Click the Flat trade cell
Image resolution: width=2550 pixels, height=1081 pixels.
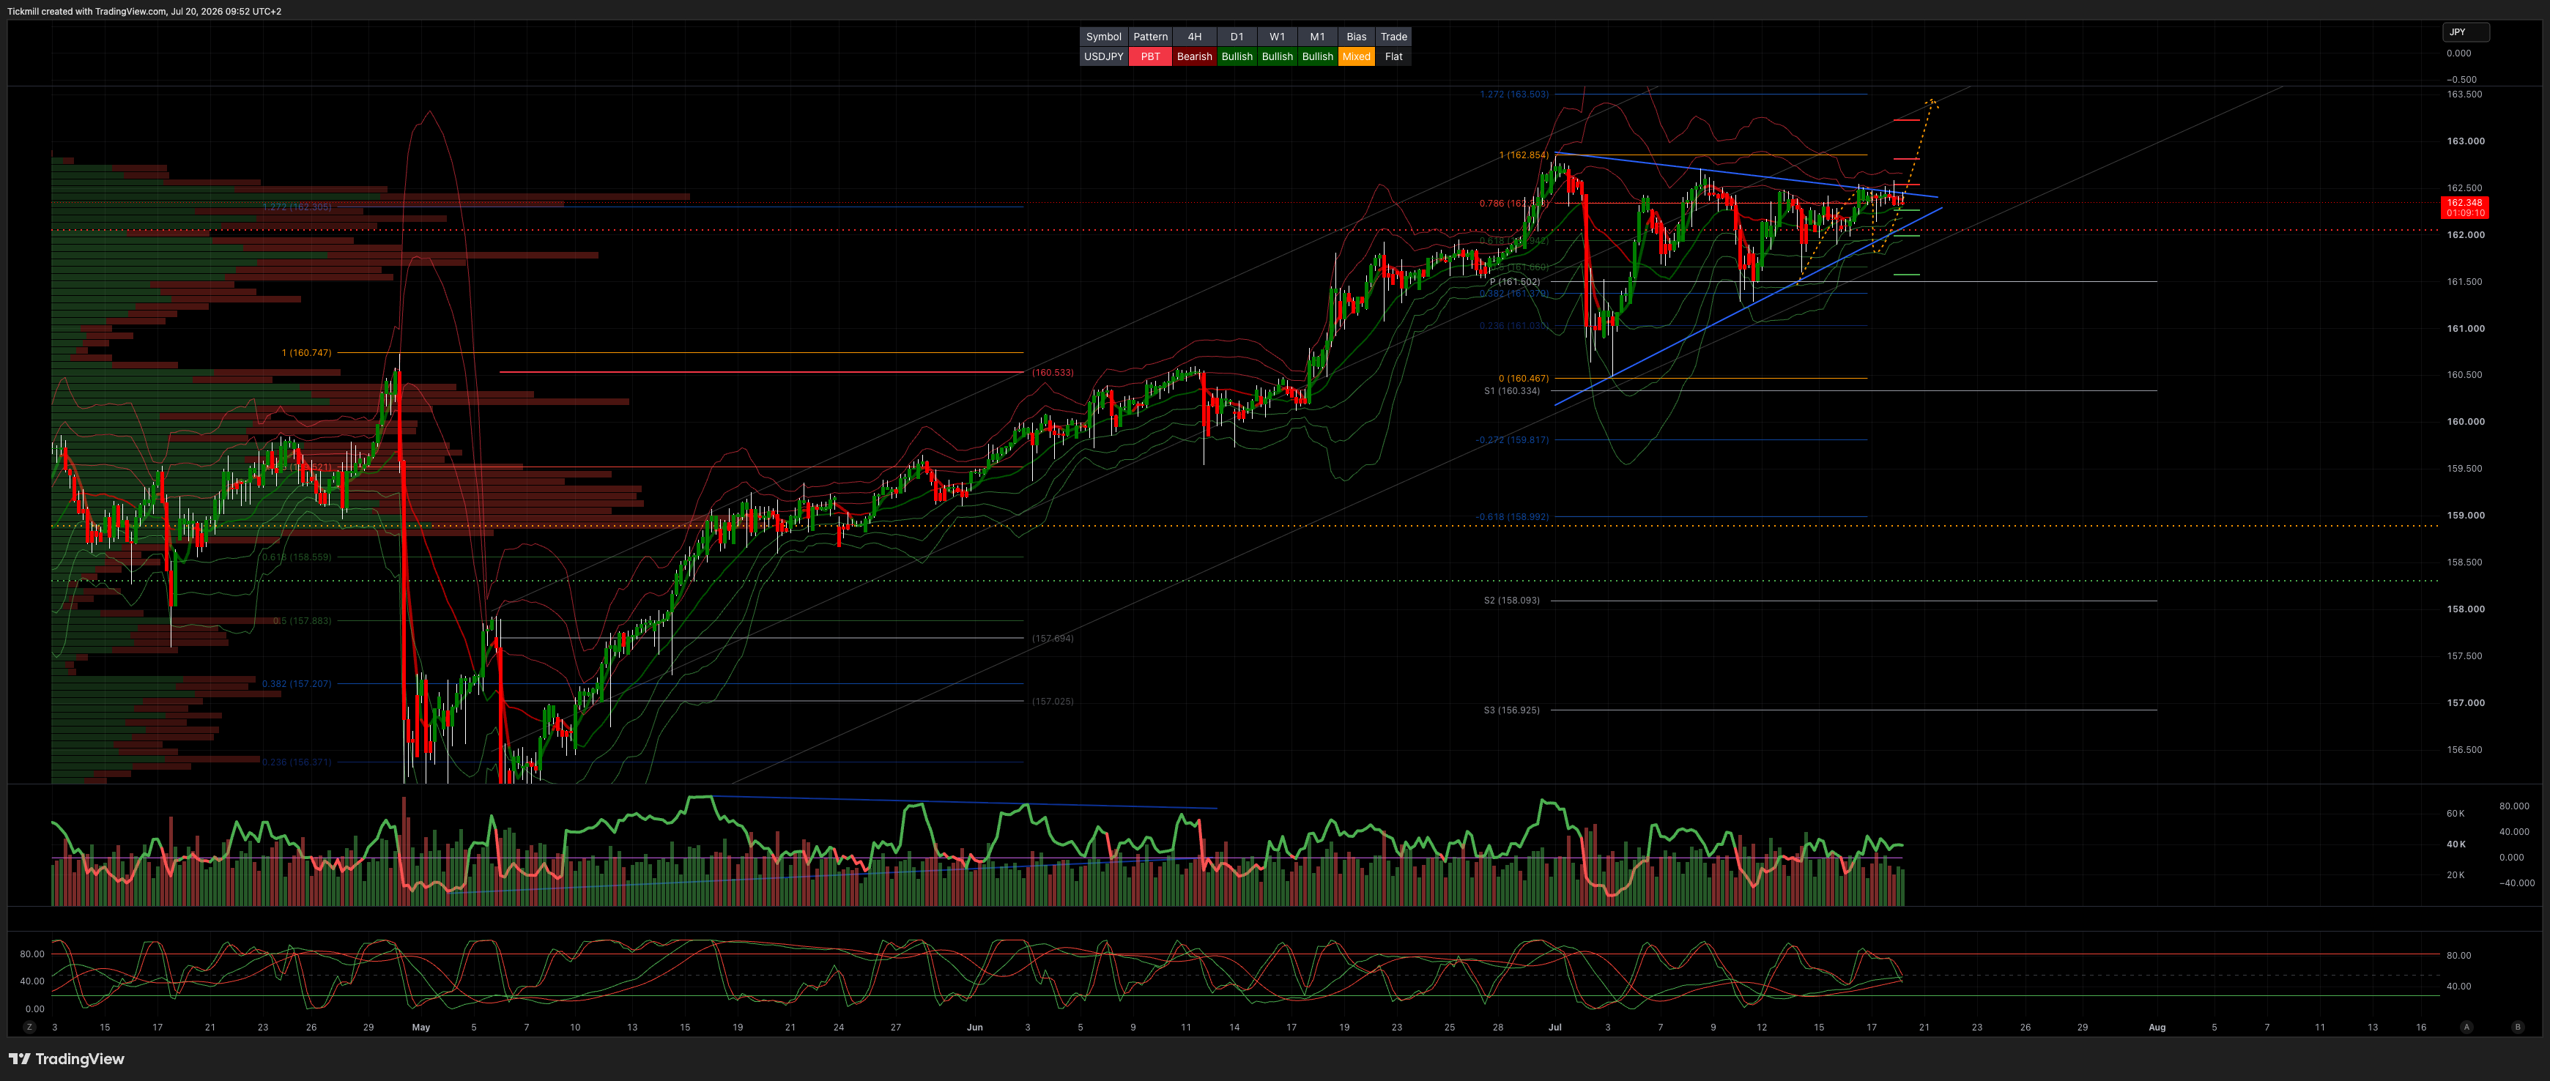1394,56
